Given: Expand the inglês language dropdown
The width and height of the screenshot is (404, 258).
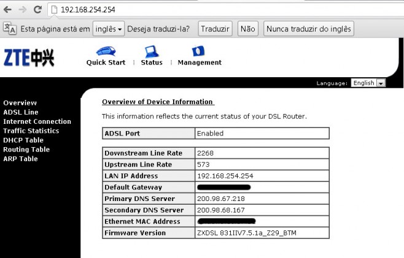Looking at the screenshot, I should 108,29.
